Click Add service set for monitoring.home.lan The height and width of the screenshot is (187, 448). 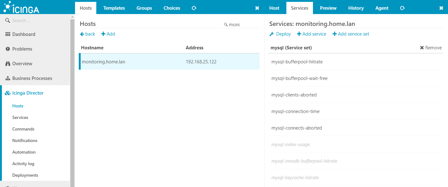[351, 34]
